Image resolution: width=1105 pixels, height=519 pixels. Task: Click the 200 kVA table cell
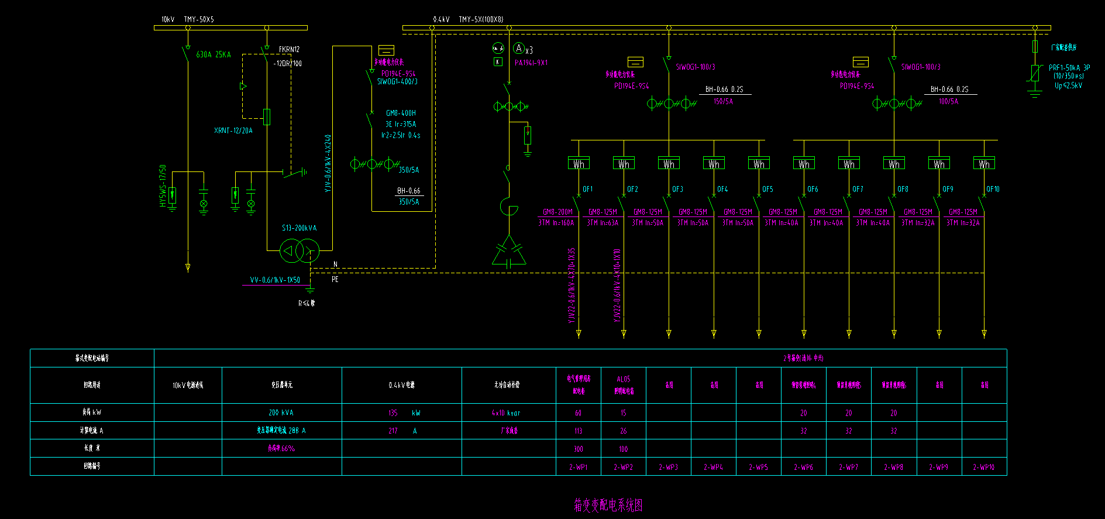click(x=281, y=413)
